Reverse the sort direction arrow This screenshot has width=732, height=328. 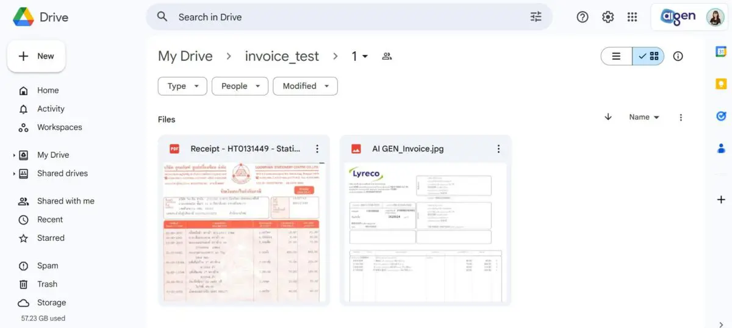click(x=608, y=117)
